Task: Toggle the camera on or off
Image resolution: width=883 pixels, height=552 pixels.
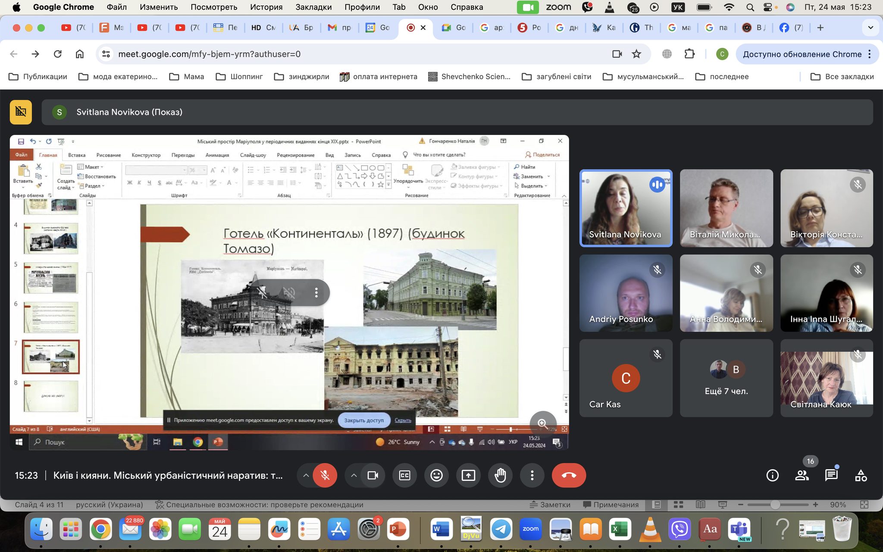Action: (x=373, y=475)
